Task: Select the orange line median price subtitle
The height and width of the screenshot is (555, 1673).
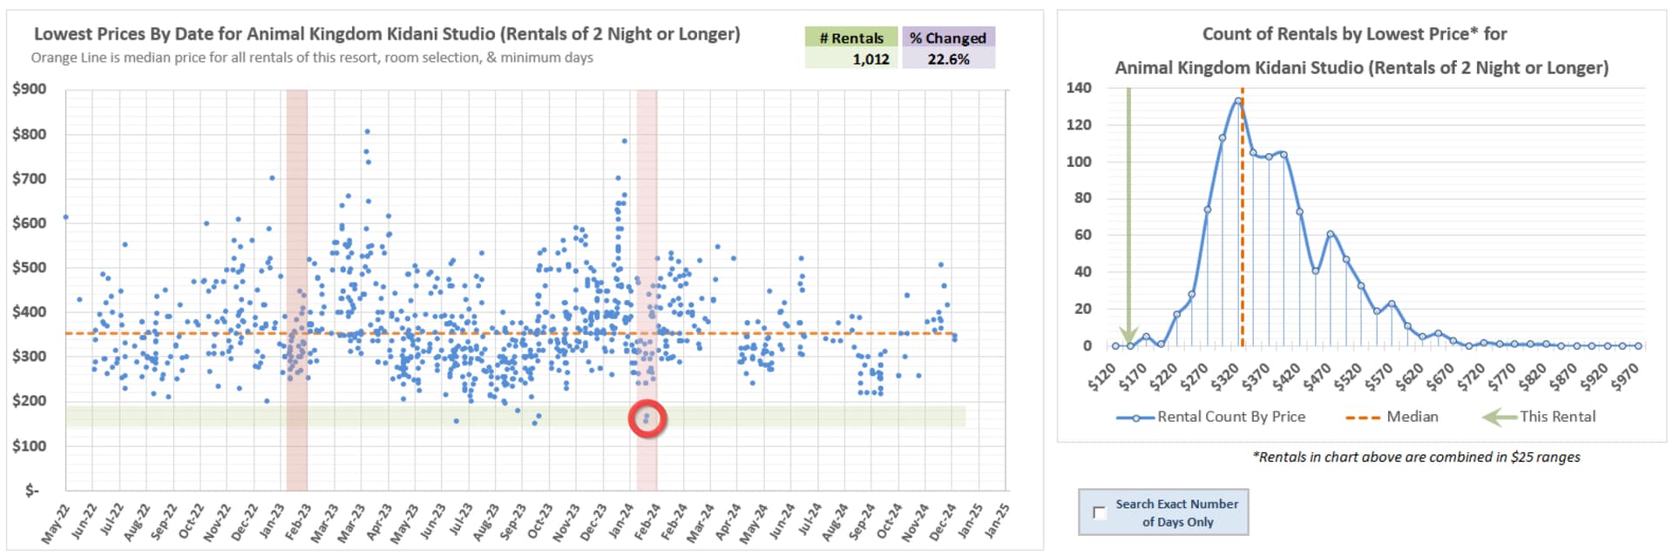Action: tap(312, 57)
